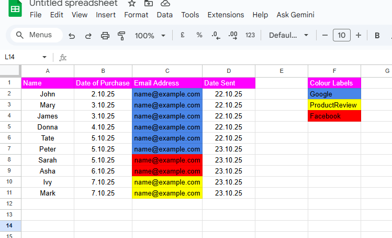The height and width of the screenshot is (238, 392).
Task: Select the yellow ProductReview colour label cell
Action: (x=334, y=105)
